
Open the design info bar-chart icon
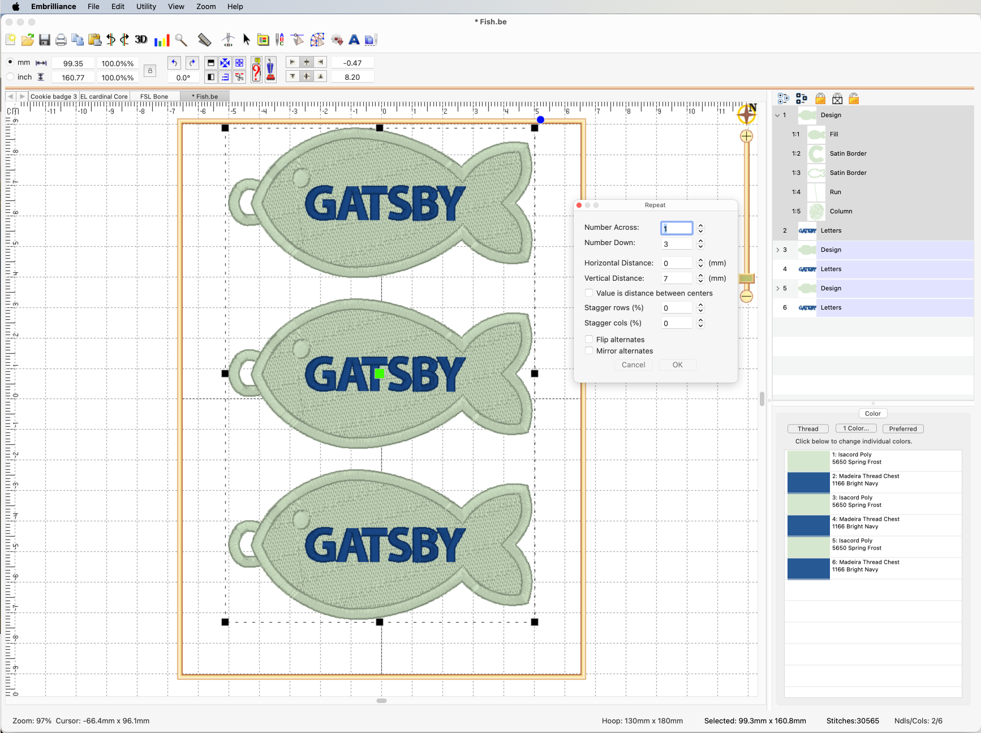[x=162, y=40]
